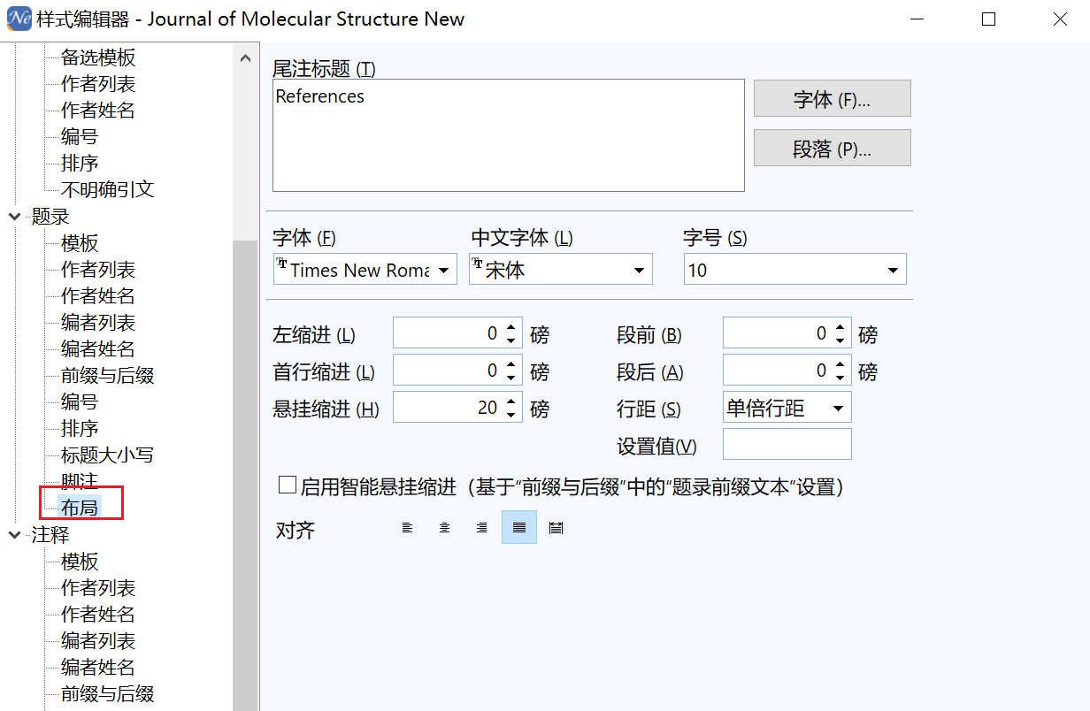Select the justified alignment icon

[x=519, y=528]
